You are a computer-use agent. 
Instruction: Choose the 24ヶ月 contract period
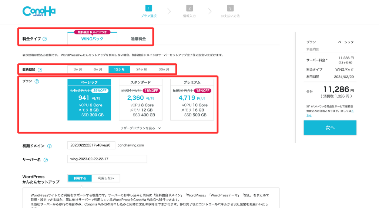click(x=141, y=69)
